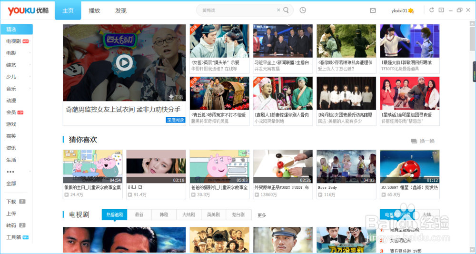Click the download count badge 1

click(x=22, y=202)
